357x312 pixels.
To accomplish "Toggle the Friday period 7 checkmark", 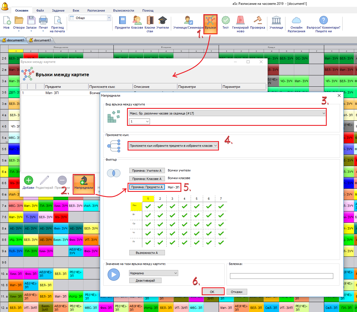I will pos(221,243).
